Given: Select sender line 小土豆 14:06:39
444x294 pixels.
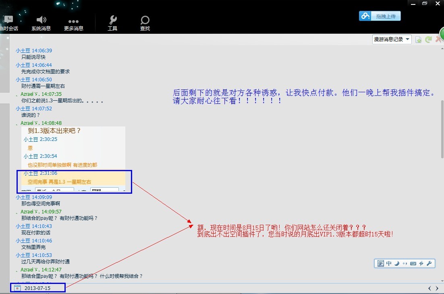Looking at the screenshot, I should coord(34,51).
